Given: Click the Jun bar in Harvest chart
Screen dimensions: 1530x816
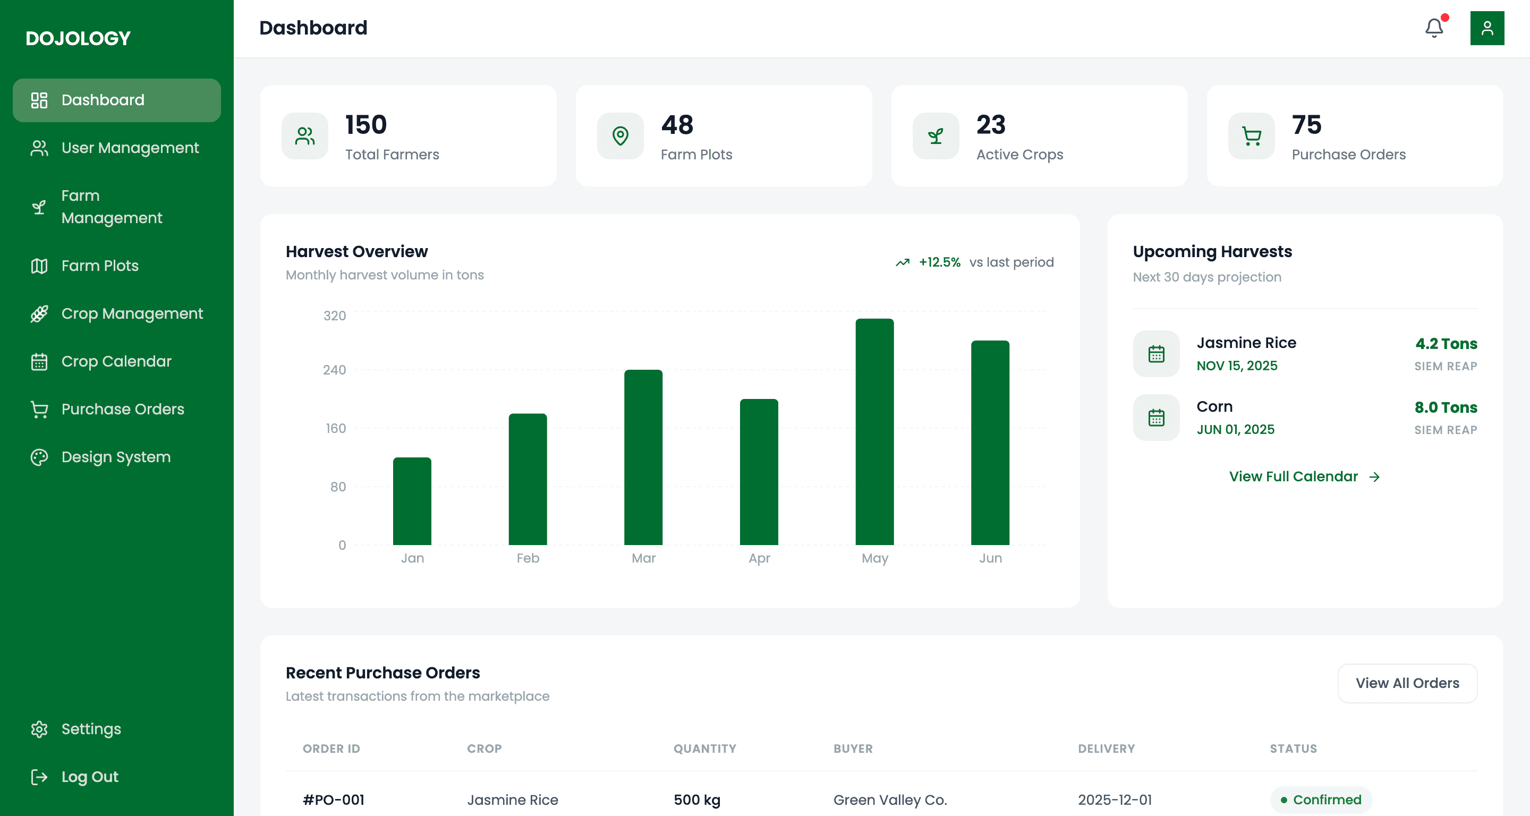Looking at the screenshot, I should click(x=990, y=443).
